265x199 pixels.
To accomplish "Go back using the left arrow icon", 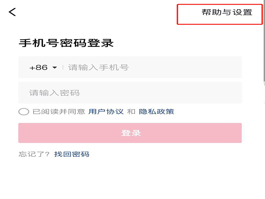I will tap(12, 12).
